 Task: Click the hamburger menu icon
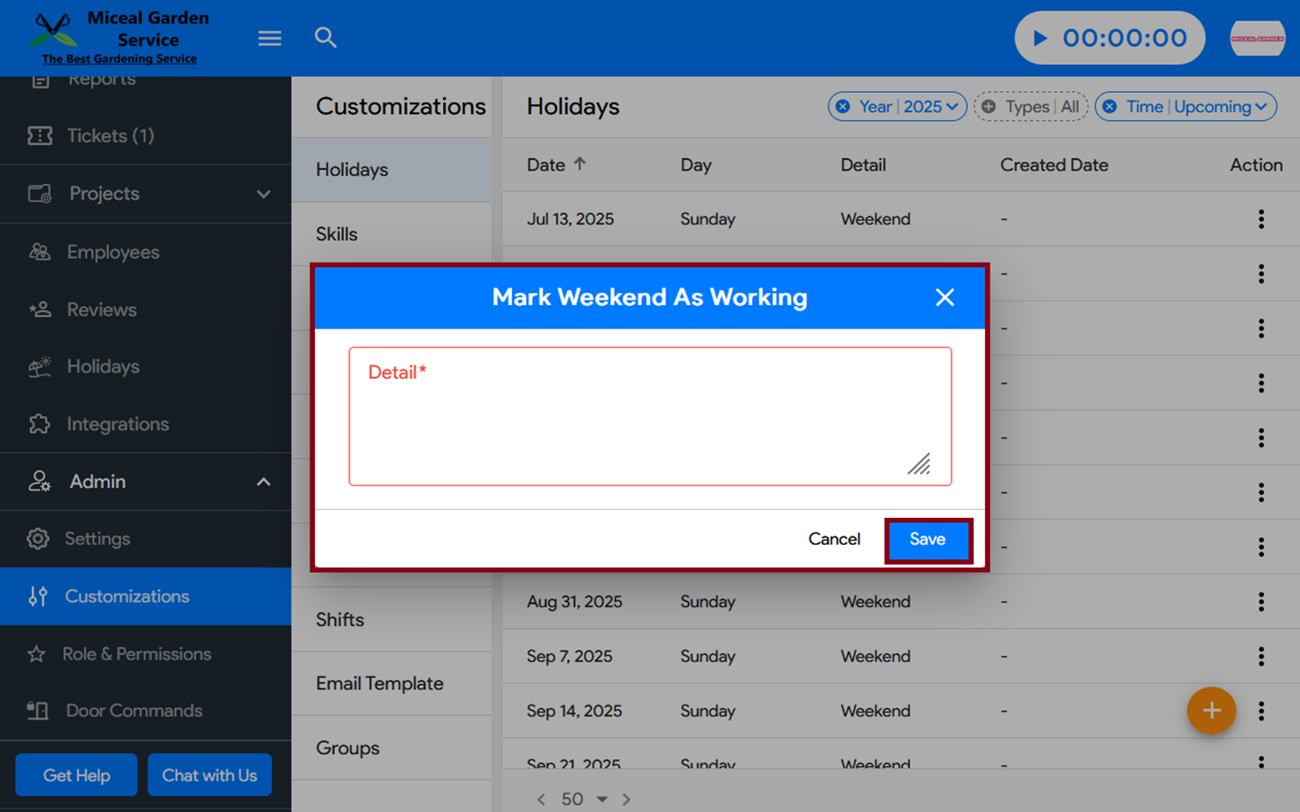269,38
